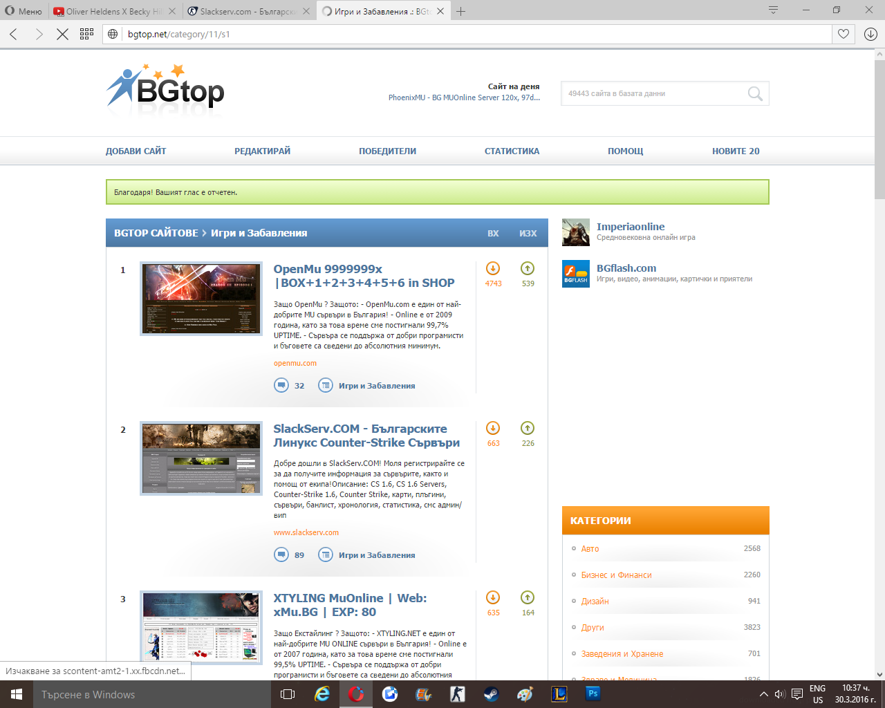Add page to bookmarks with heart icon
885x708 pixels.
click(x=844, y=34)
